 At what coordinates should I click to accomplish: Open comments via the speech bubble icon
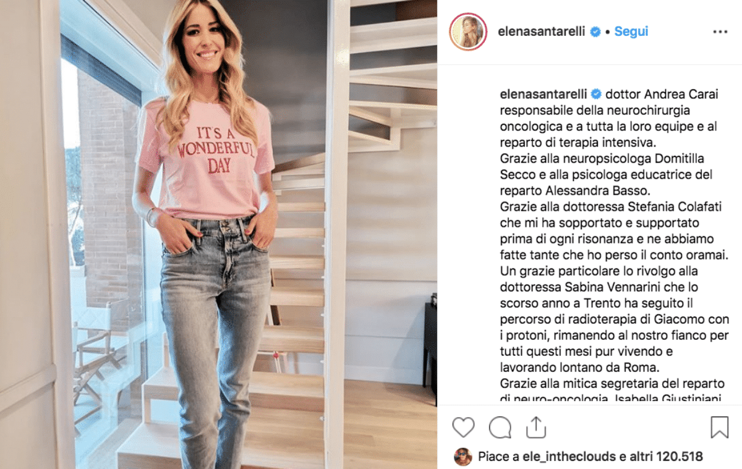pos(500,428)
